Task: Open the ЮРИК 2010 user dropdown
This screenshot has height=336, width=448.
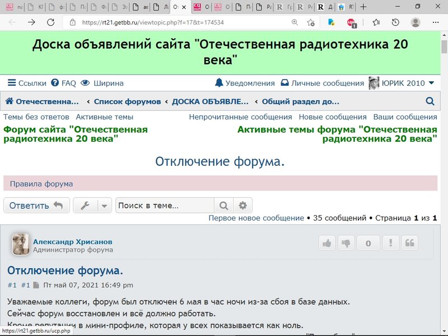Action: (402, 82)
